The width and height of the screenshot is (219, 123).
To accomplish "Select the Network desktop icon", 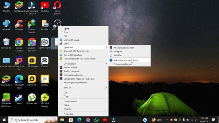I will point(6,25).
